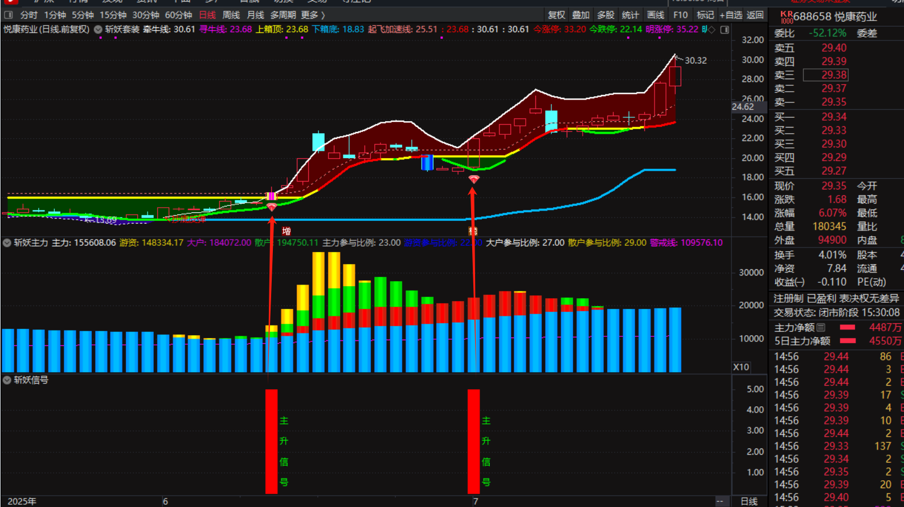Open the 主力净额 detail list icon
Screen dimensions: 904x507
[821, 327]
